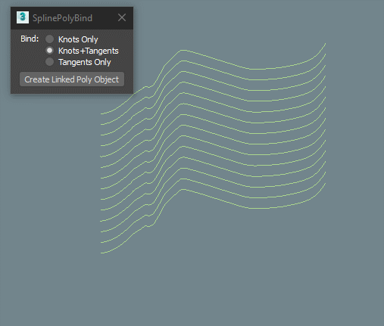Select the Knots Only radio button
The image size is (384, 326).
49,39
